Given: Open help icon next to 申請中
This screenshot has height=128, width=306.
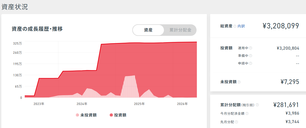Looking at the screenshot, I should (x=251, y=63).
